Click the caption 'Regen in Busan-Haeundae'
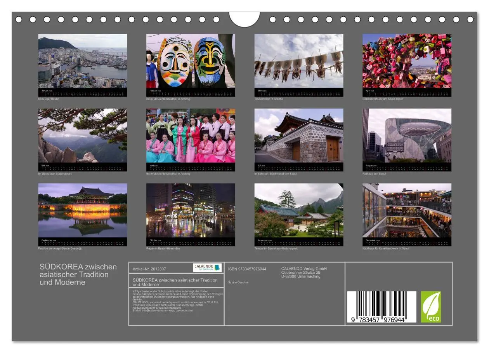Viewport: 489px width, 353px height. point(163,248)
